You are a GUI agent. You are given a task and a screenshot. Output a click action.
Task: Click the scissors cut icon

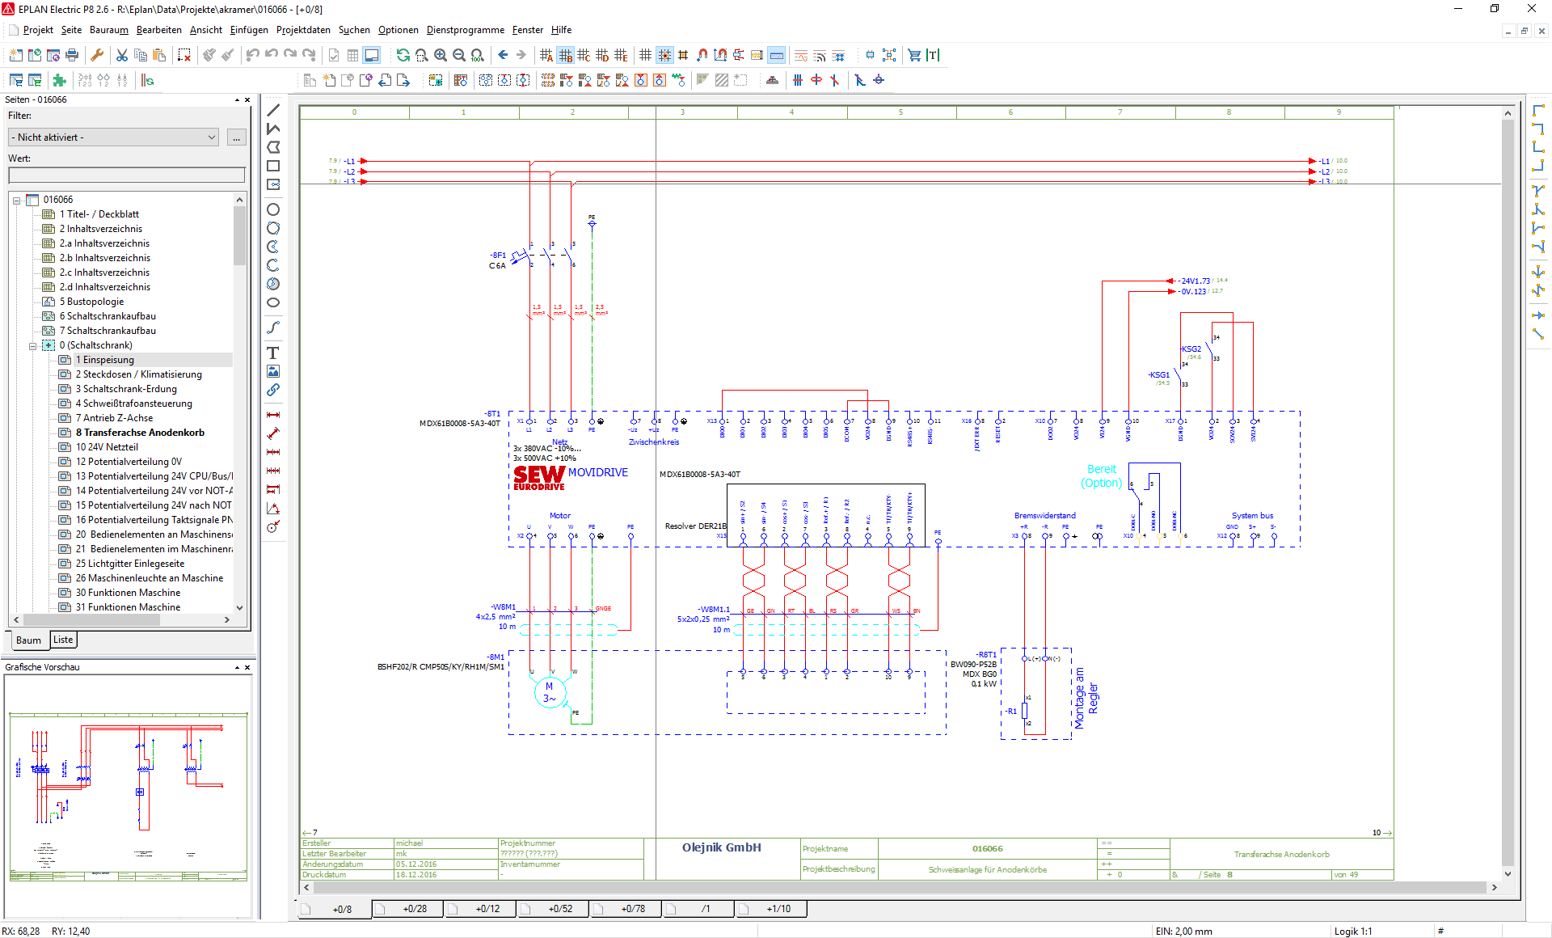122,55
